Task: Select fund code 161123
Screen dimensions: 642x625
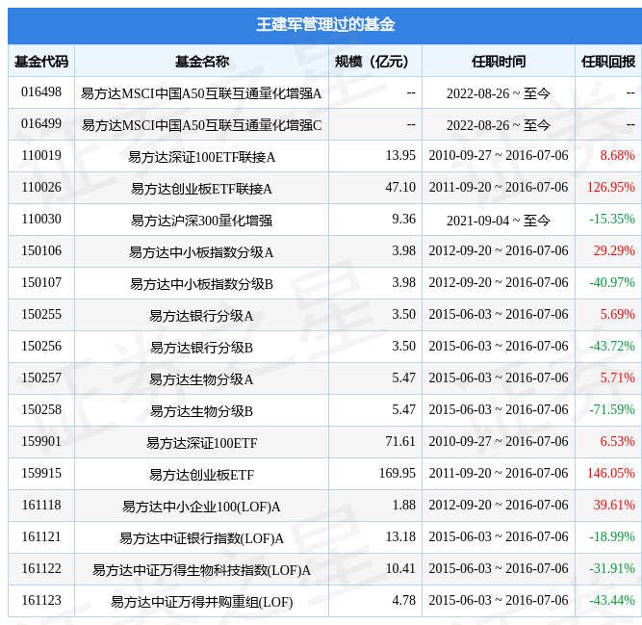Action: pyautogui.click(x=41, y=600)
